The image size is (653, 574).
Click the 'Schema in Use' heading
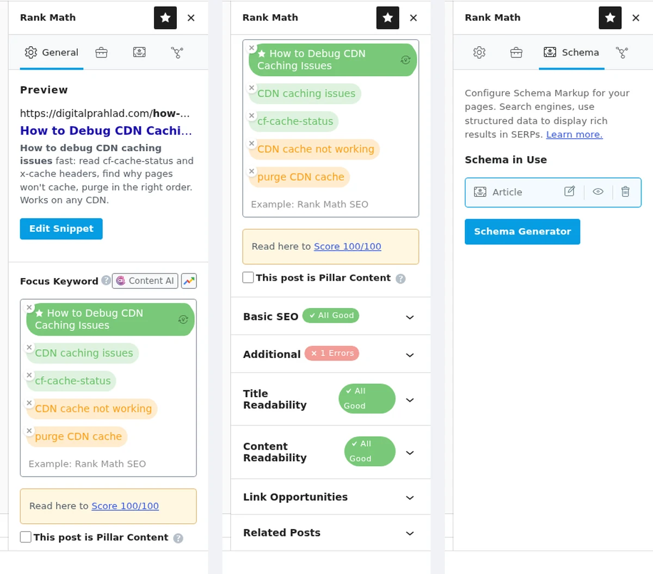506,159
